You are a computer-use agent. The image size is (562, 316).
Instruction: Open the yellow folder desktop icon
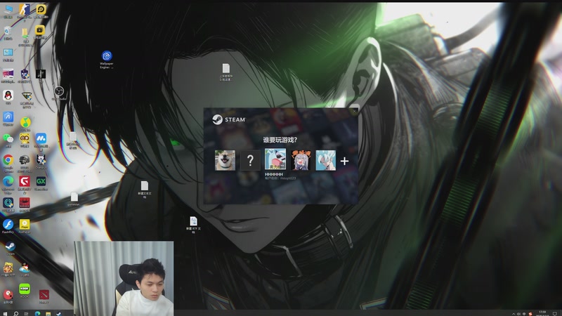point(25,37)
